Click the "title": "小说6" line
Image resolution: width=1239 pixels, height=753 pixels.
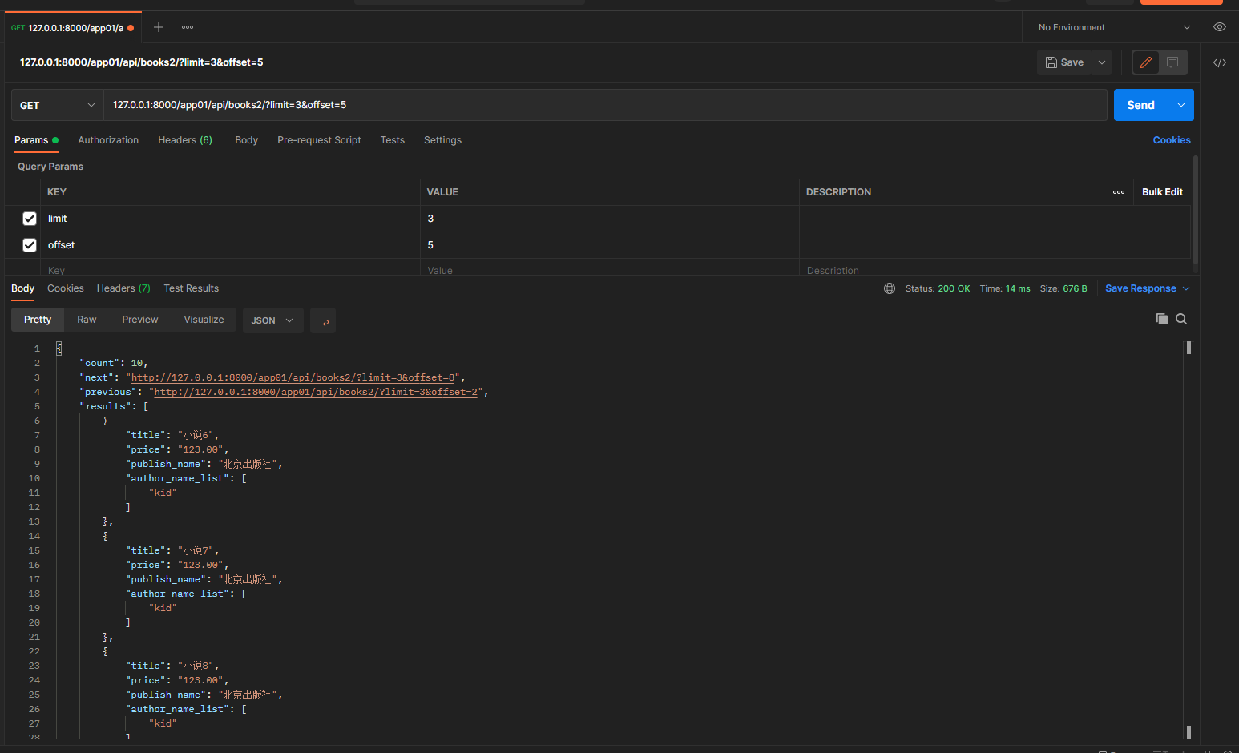click(172, 435)
